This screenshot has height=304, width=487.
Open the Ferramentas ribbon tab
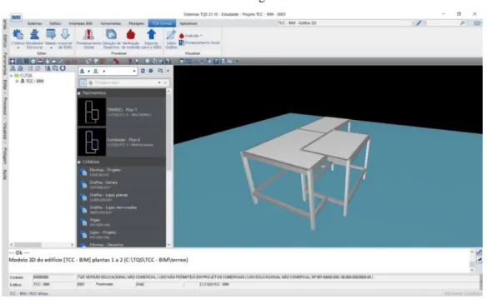click(111, 23)
